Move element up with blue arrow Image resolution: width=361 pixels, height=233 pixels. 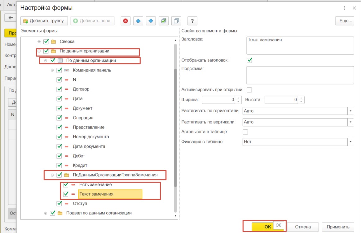click(138, 21)
